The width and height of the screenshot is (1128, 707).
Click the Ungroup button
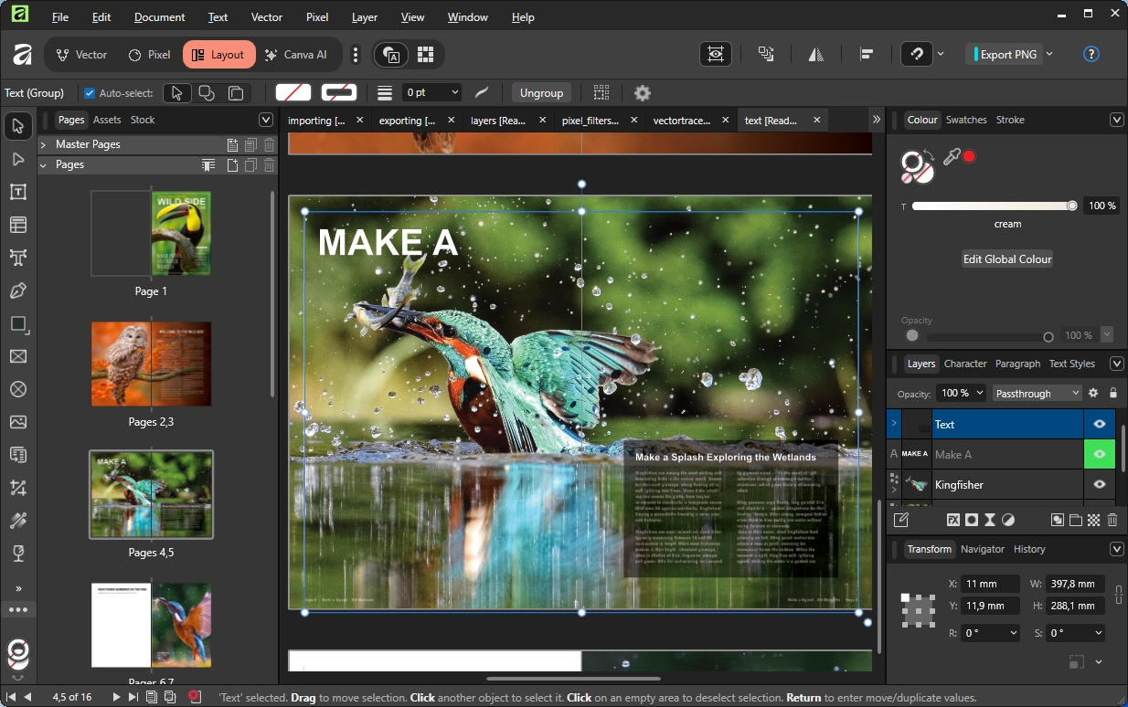tap(541, 93)
